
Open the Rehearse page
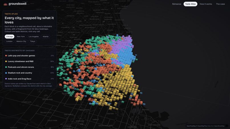(177, 4)
